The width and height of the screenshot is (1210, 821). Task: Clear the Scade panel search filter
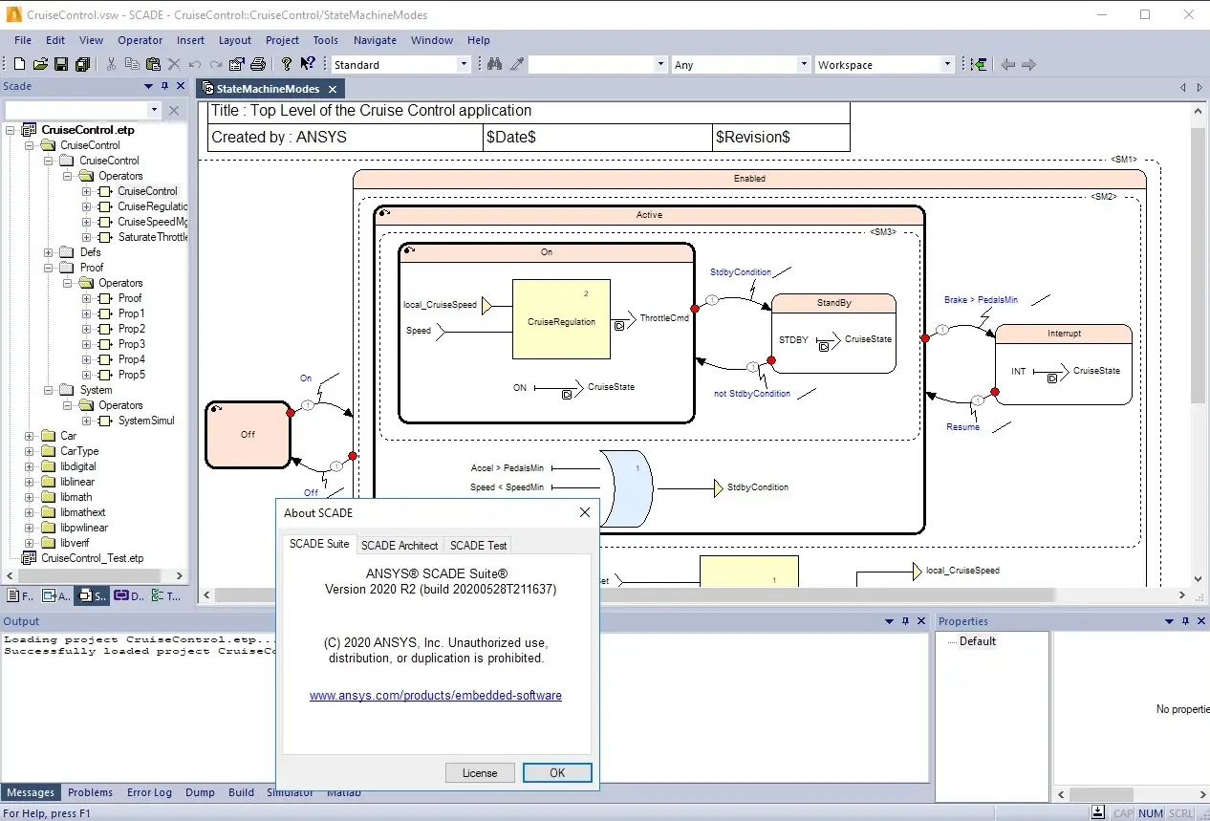point(174,110)
